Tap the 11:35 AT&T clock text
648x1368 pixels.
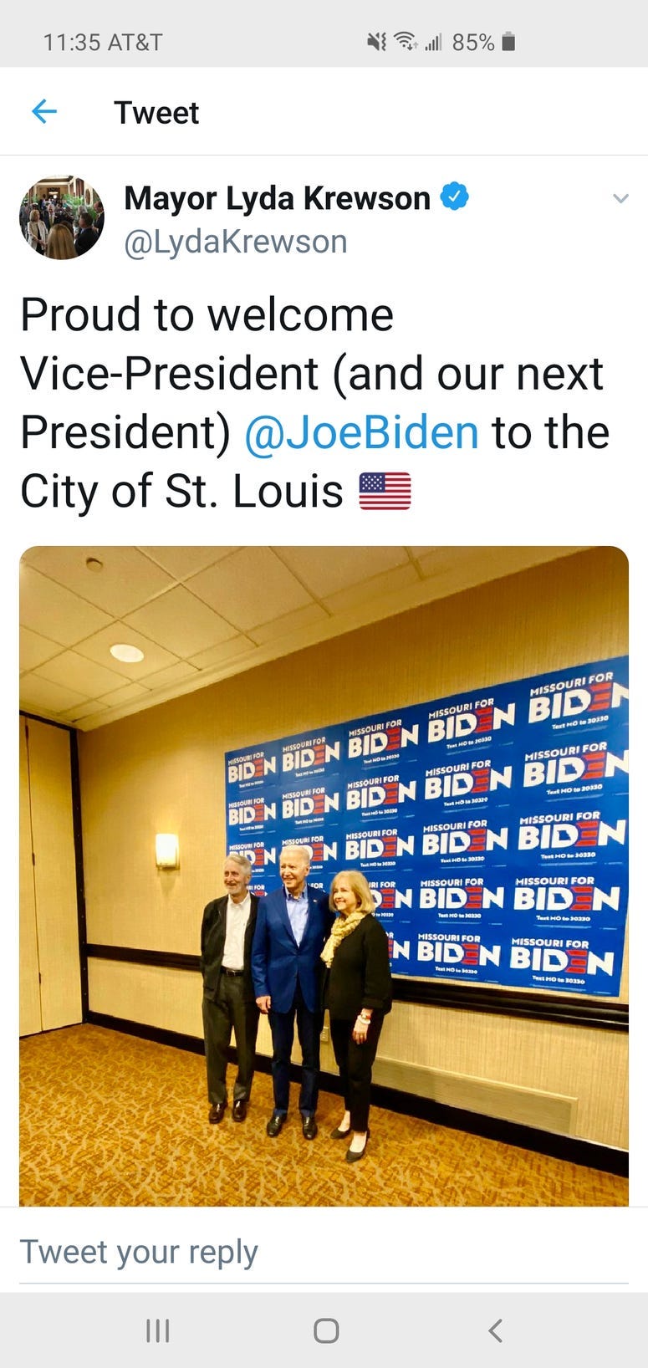click(103, 42)
